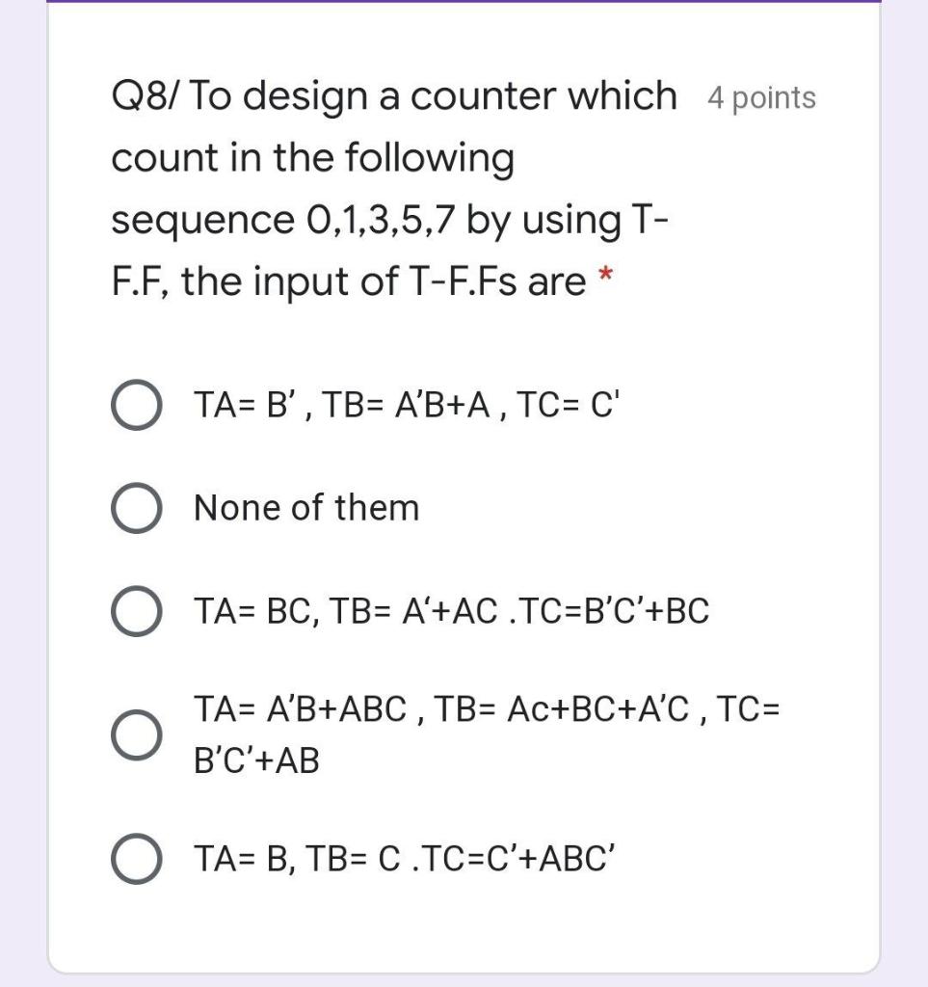Click the text label "None of them"
The width and height of the screenshot is (928, 987).
pos(306,506)
